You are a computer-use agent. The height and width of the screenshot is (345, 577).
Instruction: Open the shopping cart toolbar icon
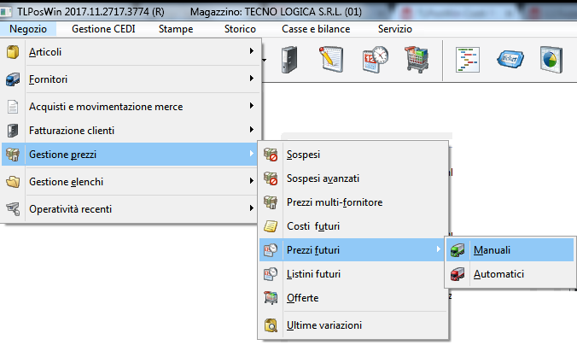417,59
